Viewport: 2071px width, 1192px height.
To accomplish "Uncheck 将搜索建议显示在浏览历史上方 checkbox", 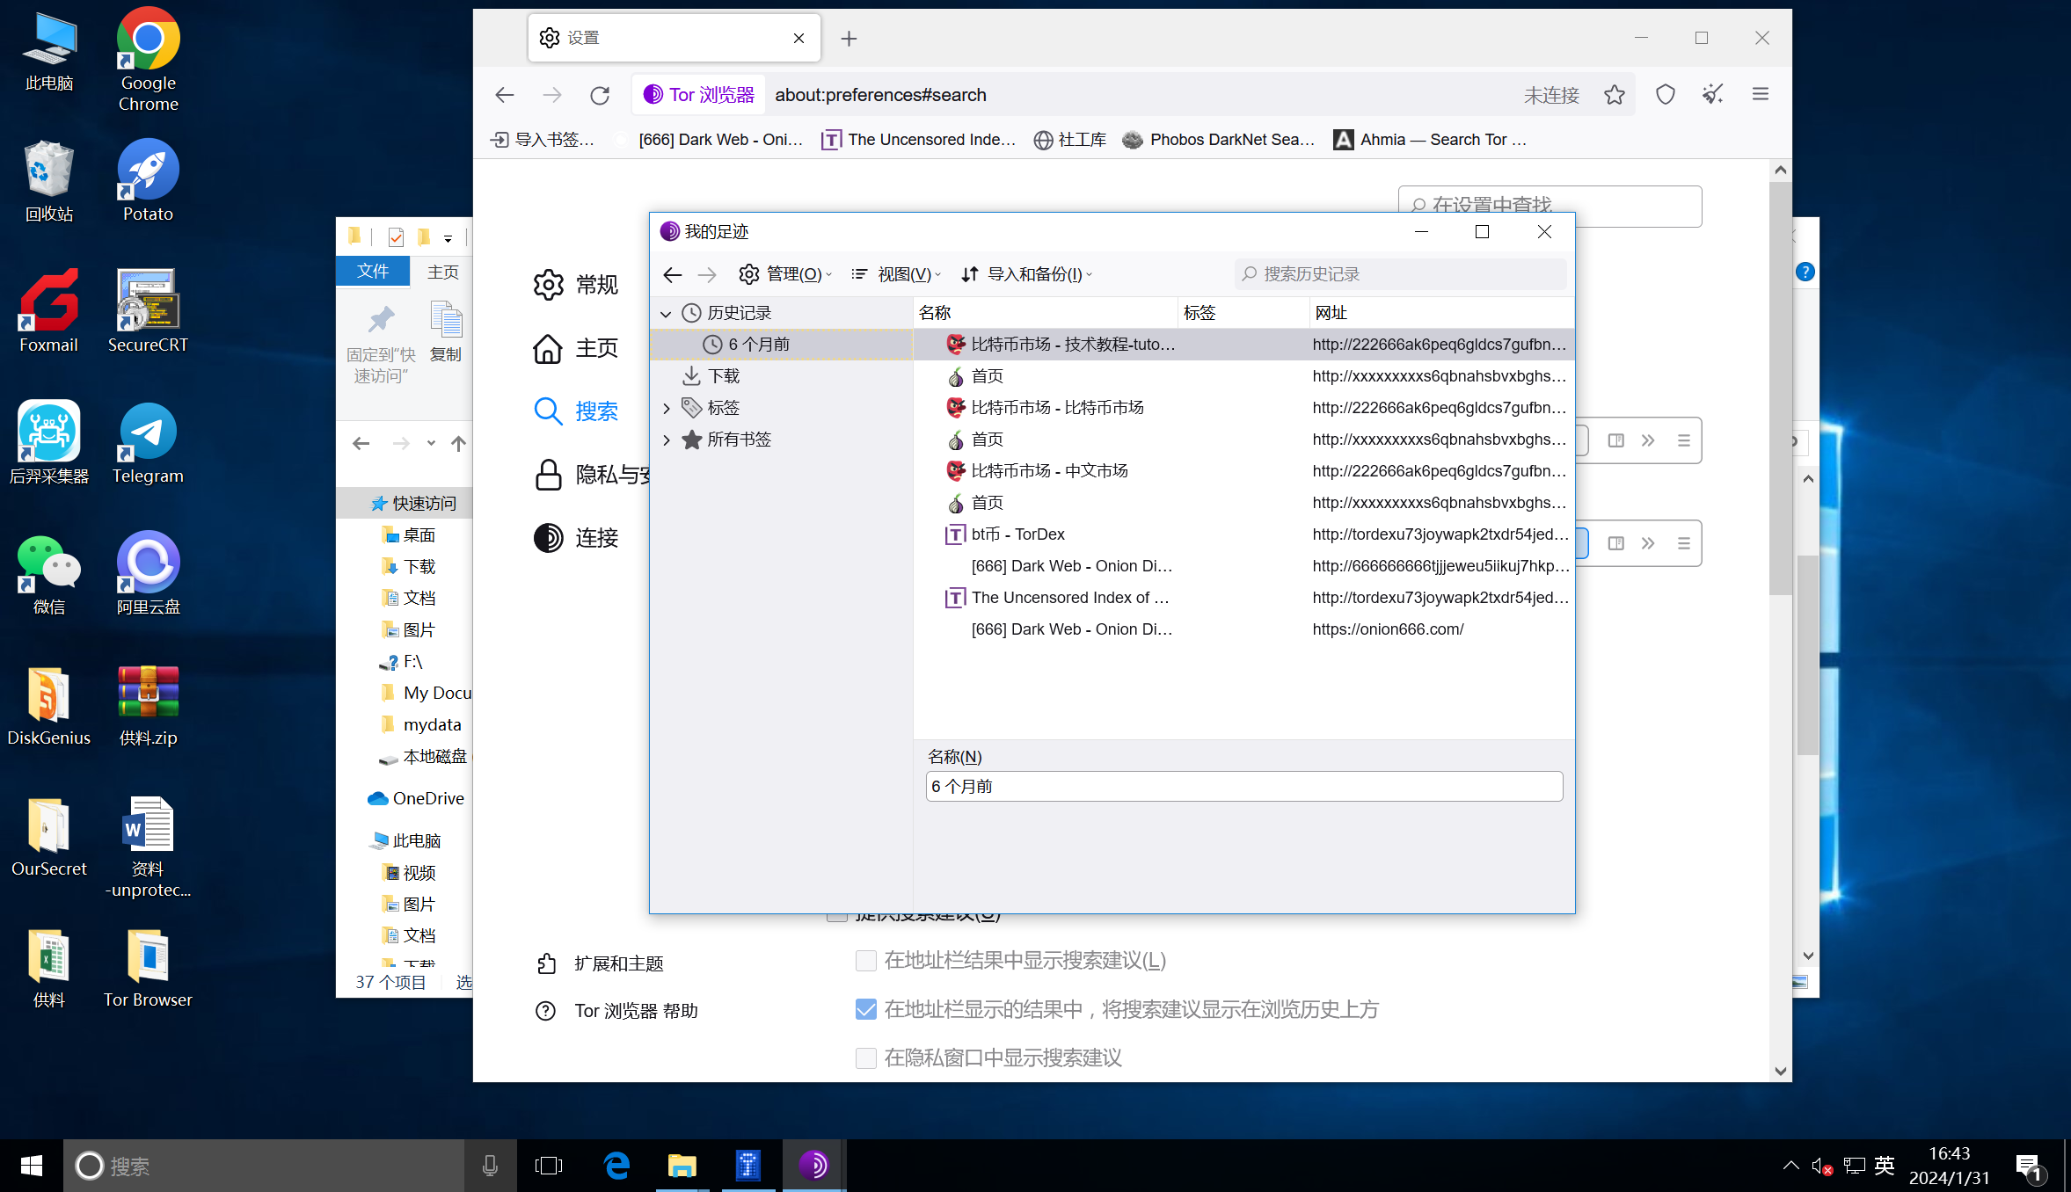I will [866, 1009].
